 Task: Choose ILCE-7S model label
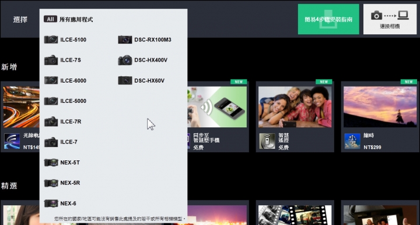coord(71,60)
